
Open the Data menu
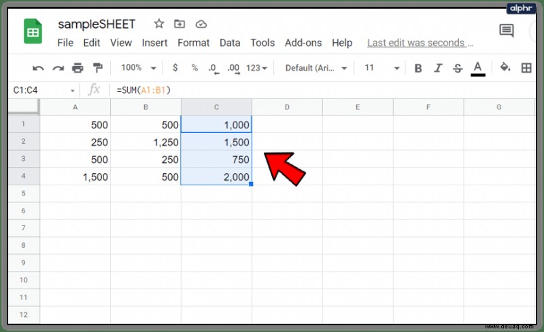click(230, 43)
